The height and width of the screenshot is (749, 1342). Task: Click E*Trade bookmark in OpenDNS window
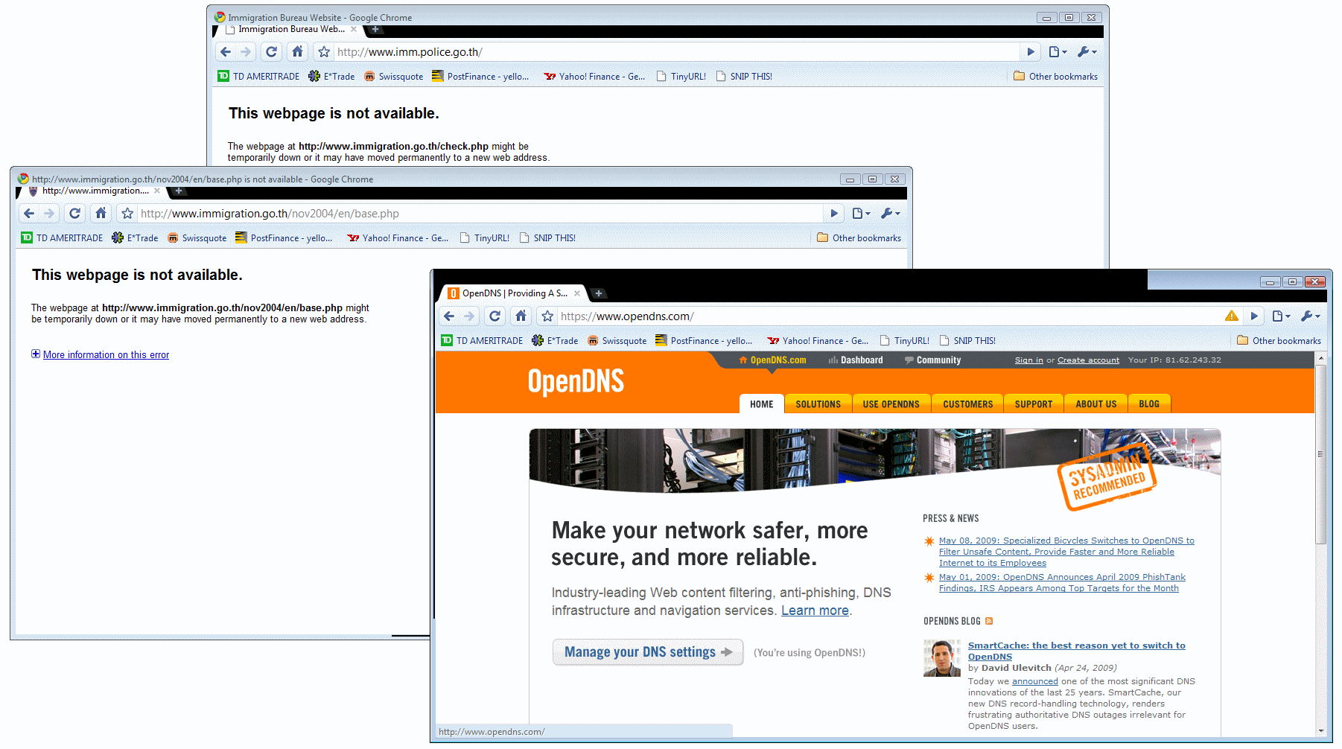(555, 340)
